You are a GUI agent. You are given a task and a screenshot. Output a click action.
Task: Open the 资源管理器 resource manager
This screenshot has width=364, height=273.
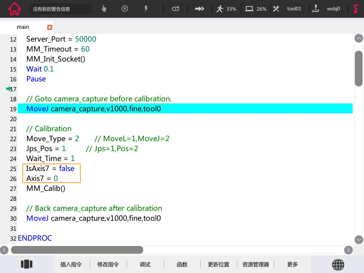(x=256, y=264)
